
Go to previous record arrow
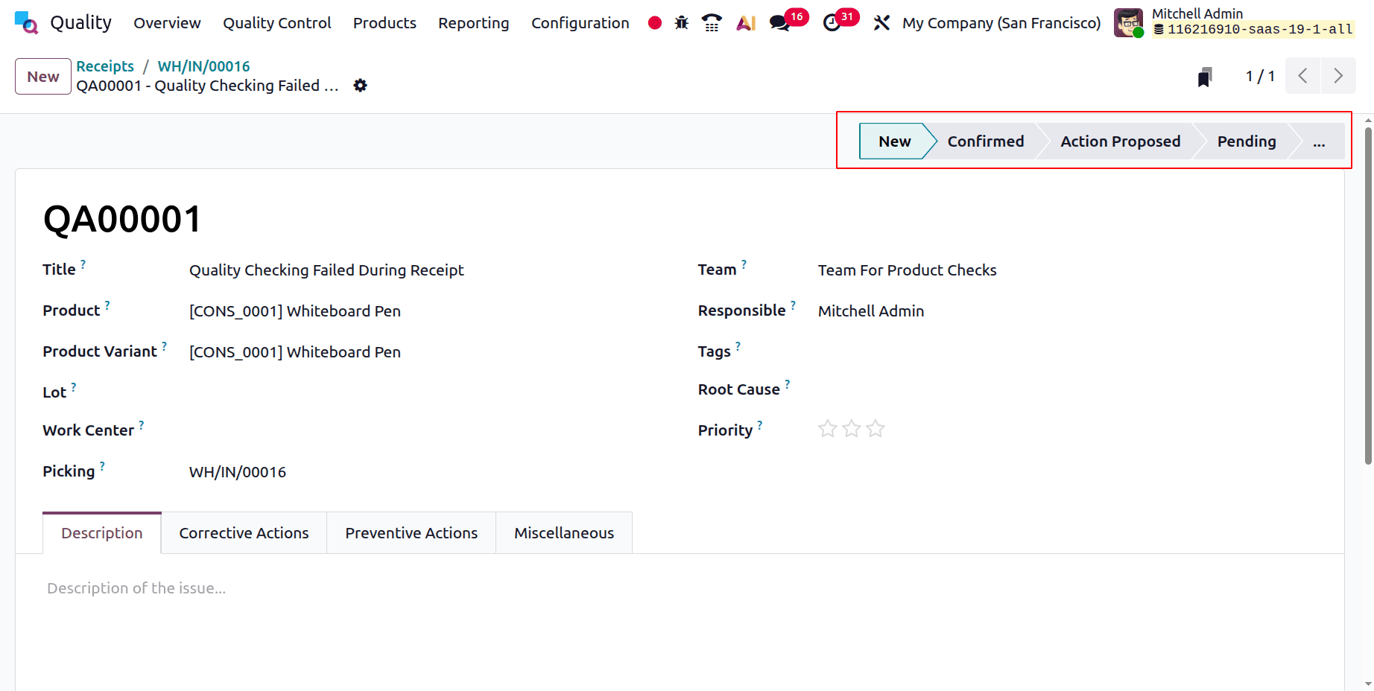1302,76
